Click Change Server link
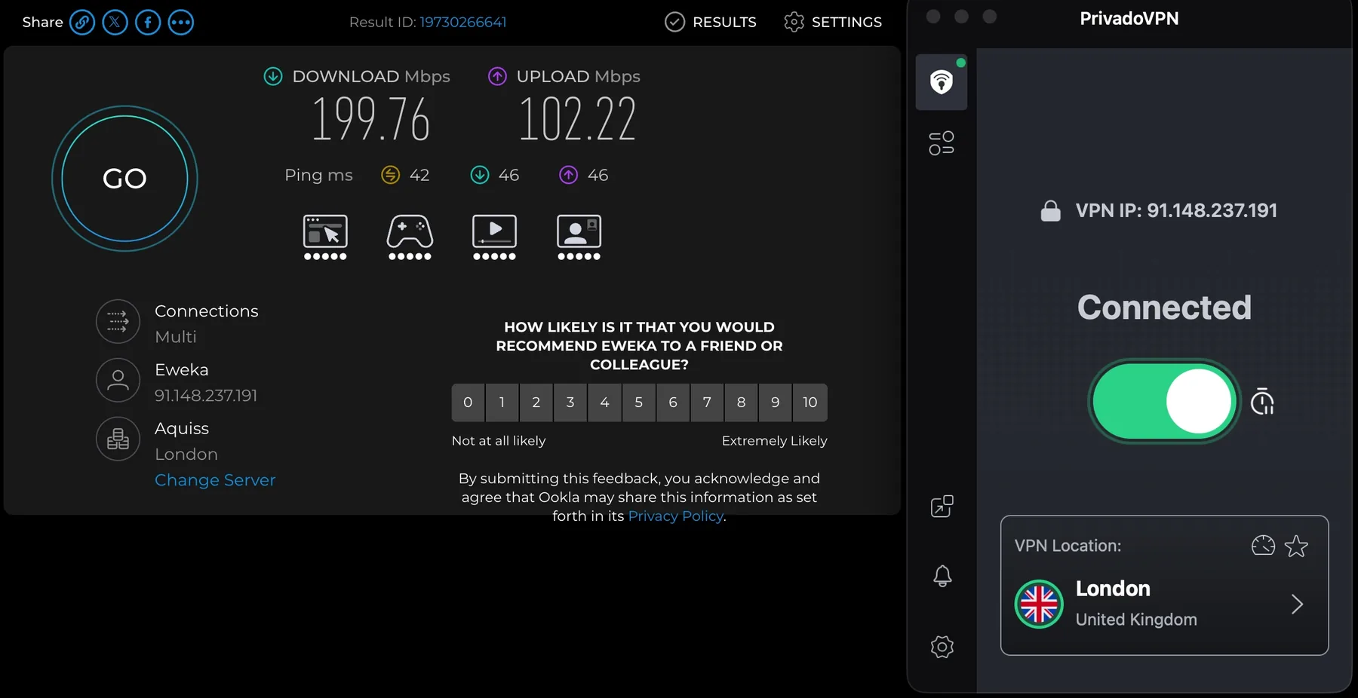1358x698 pixels. coord(215,480)
